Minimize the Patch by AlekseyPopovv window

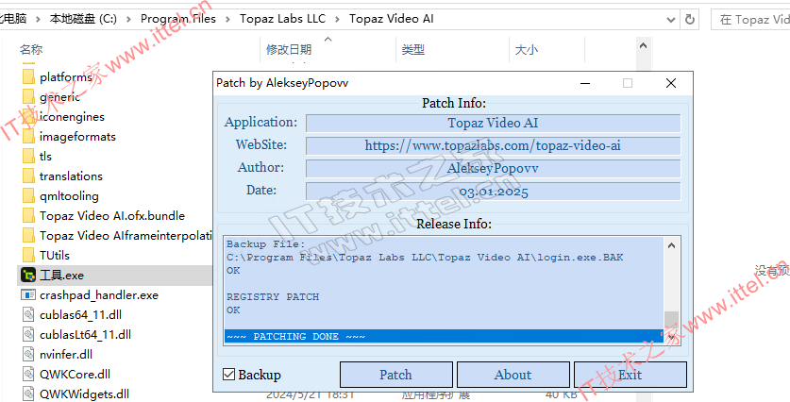click(584, 83)
